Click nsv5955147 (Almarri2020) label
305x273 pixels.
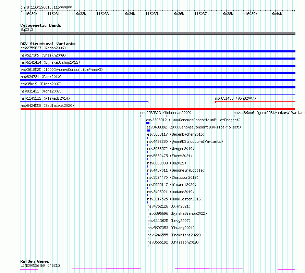point(172,185)
